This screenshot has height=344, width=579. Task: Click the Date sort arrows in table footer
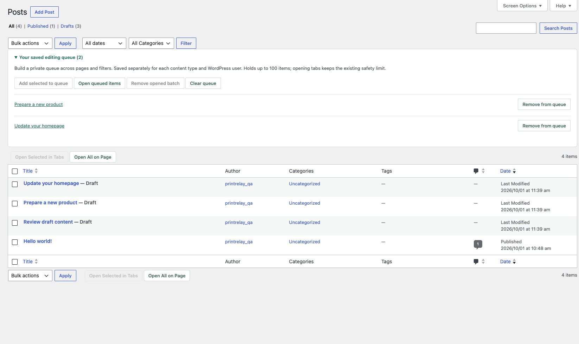514,262
